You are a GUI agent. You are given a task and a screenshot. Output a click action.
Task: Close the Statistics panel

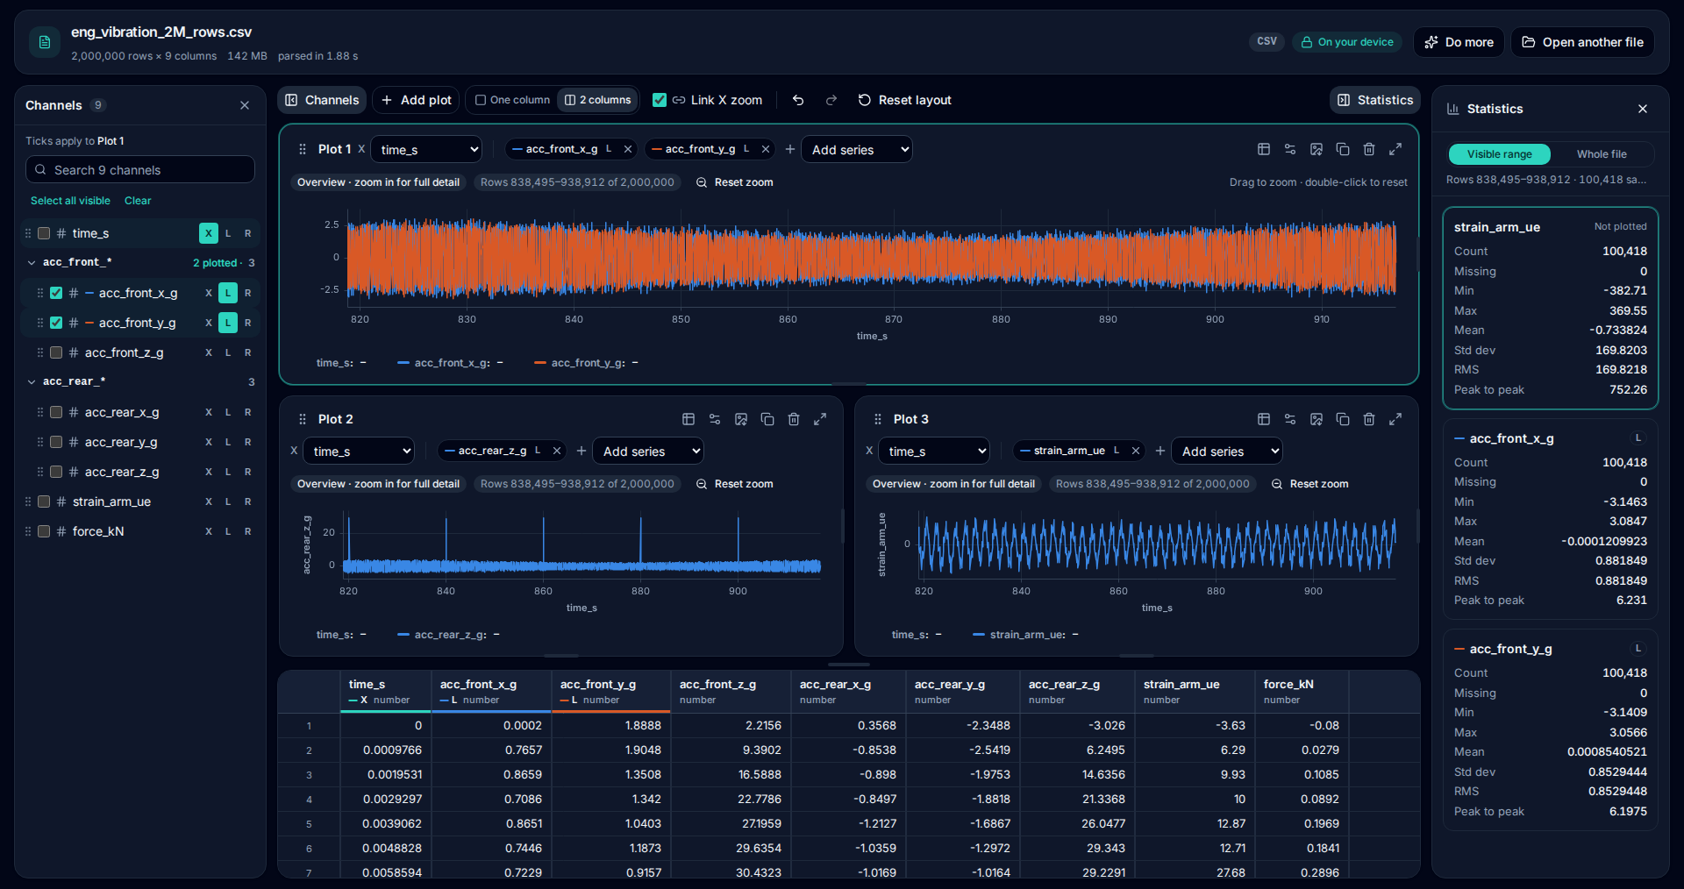pos(1643,109)
